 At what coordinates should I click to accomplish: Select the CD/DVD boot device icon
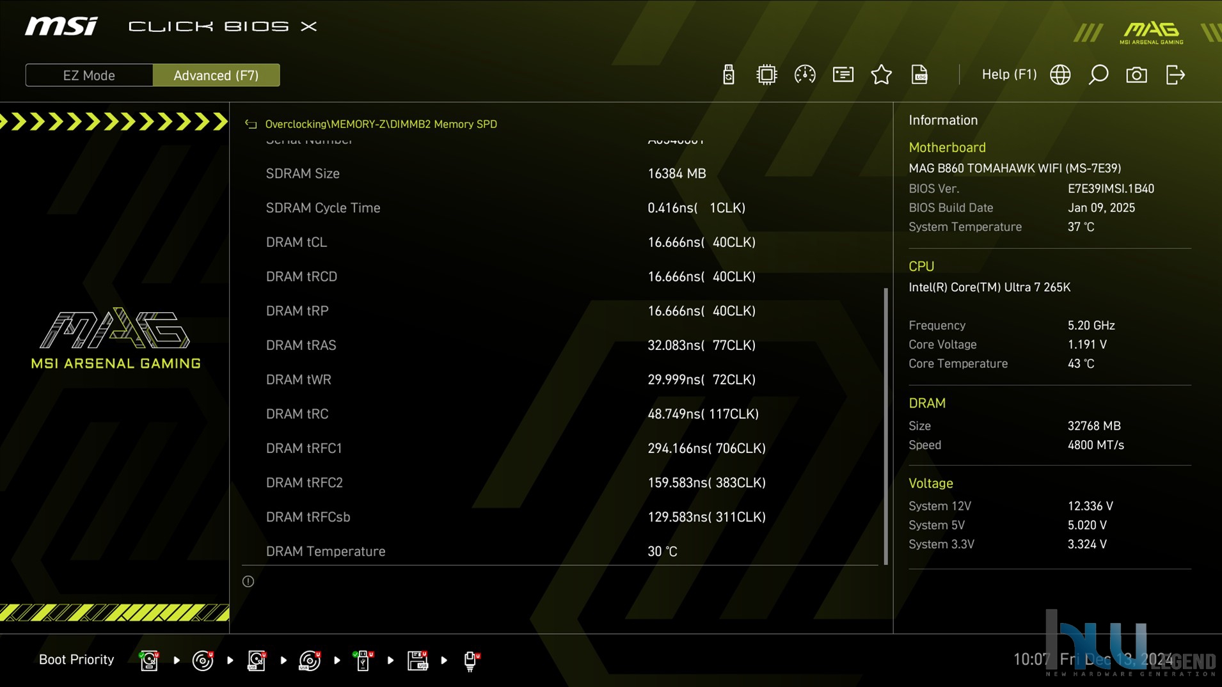pyautogui.click(x=203, y=660)
